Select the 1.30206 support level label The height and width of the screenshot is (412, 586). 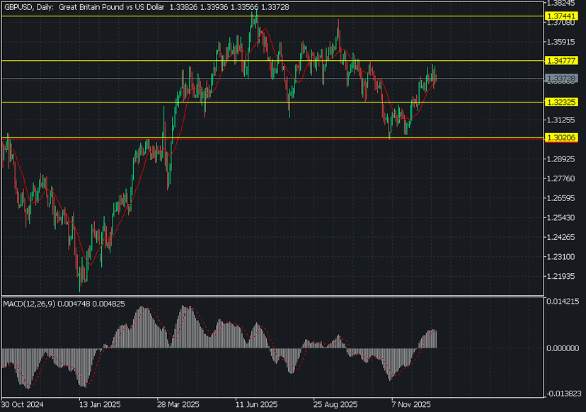[563, 138]
